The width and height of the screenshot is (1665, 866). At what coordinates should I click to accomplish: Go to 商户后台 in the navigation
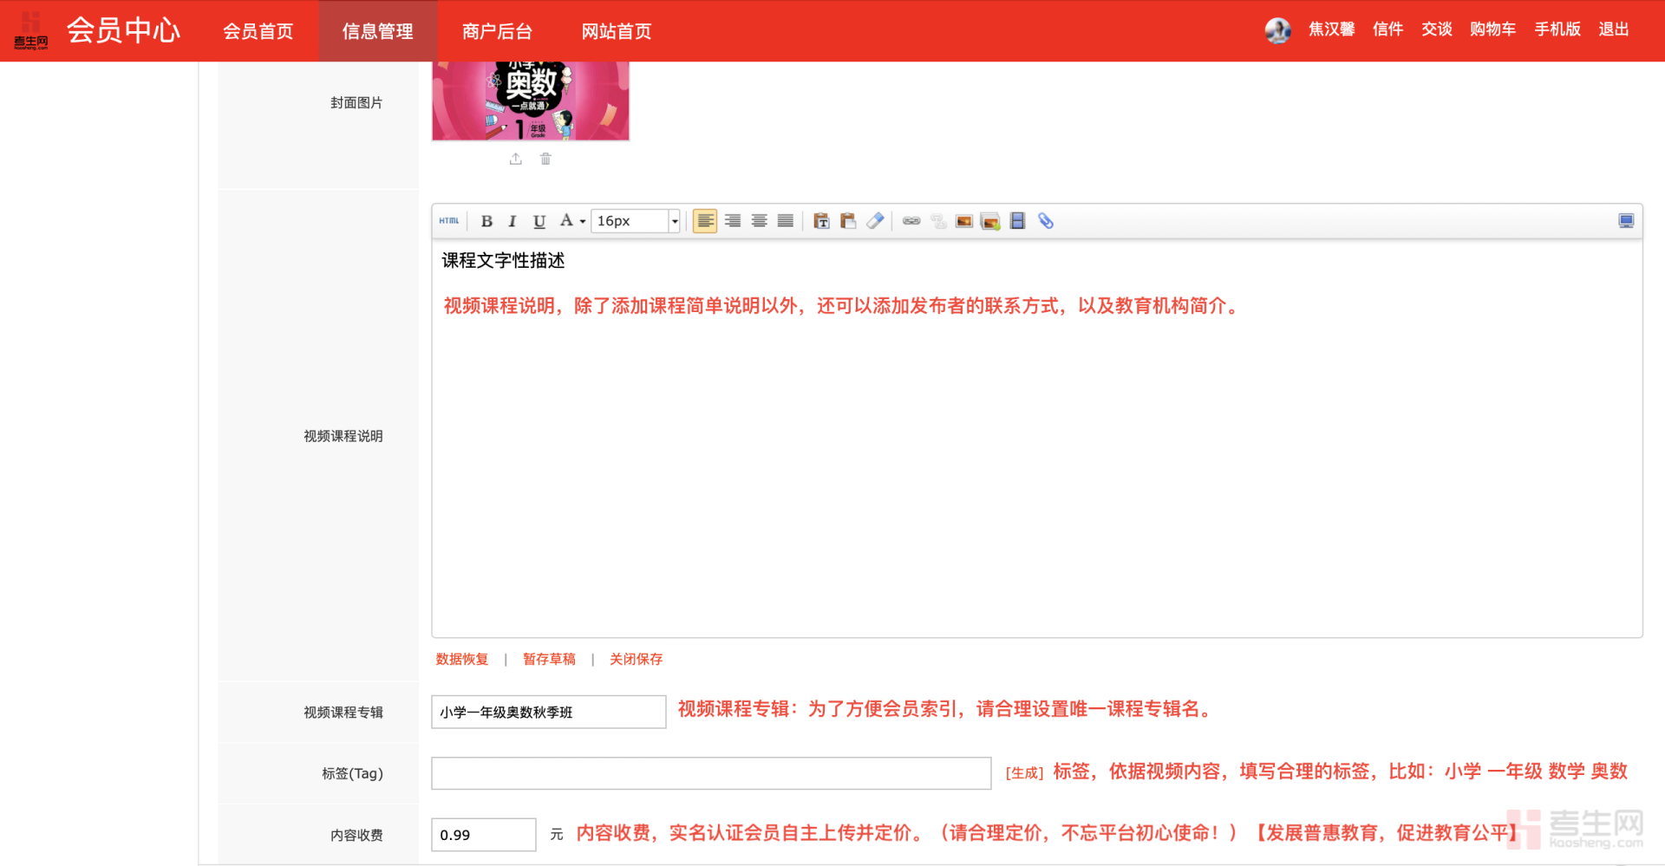(497, 31)
